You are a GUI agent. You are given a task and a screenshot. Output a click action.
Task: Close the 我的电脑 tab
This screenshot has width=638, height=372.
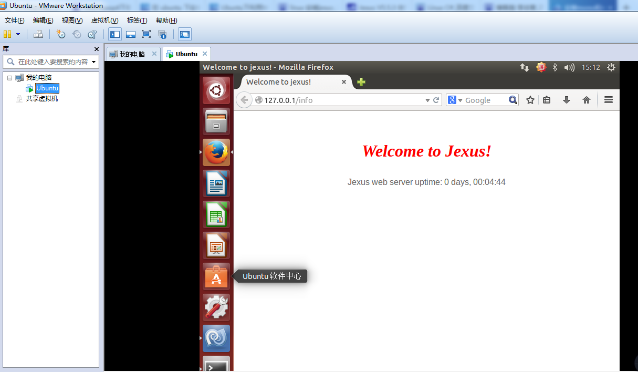pyautogui.click(x=154, y=54)
